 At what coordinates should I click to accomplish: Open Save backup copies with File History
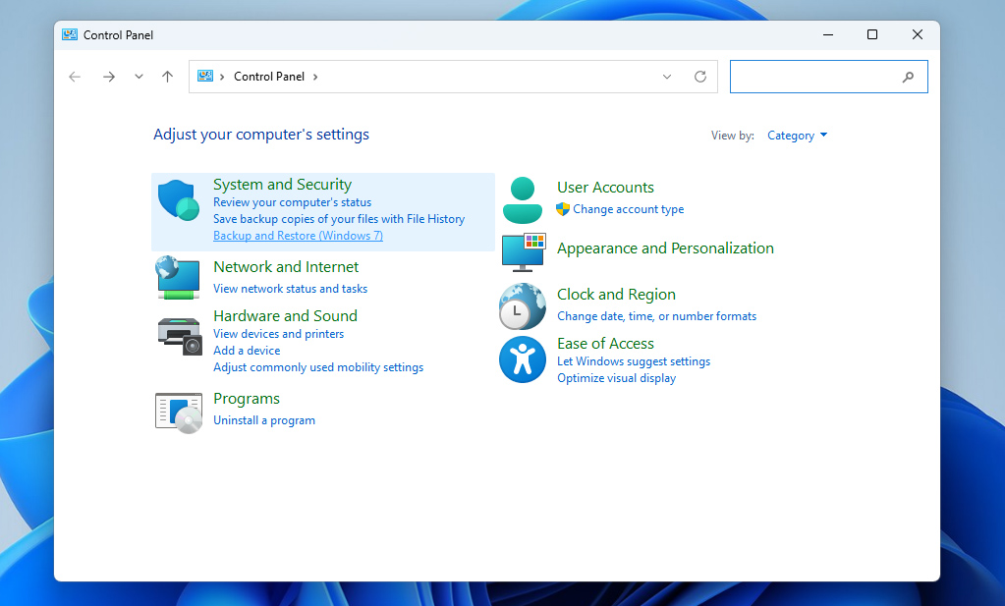point(339,219)
